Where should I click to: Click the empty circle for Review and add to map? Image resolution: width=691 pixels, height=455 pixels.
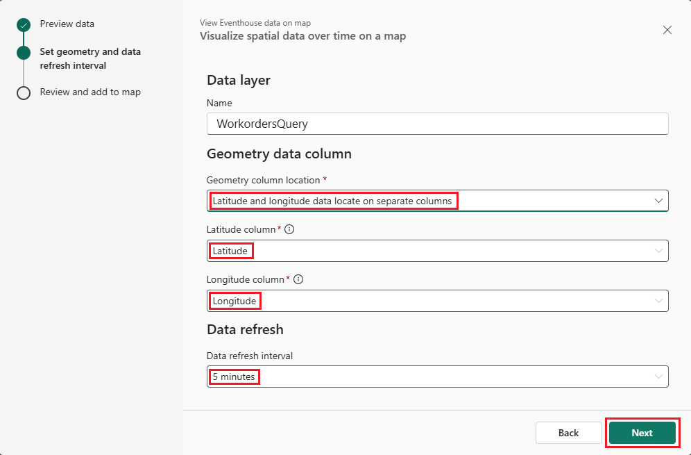tap(23, 92)
